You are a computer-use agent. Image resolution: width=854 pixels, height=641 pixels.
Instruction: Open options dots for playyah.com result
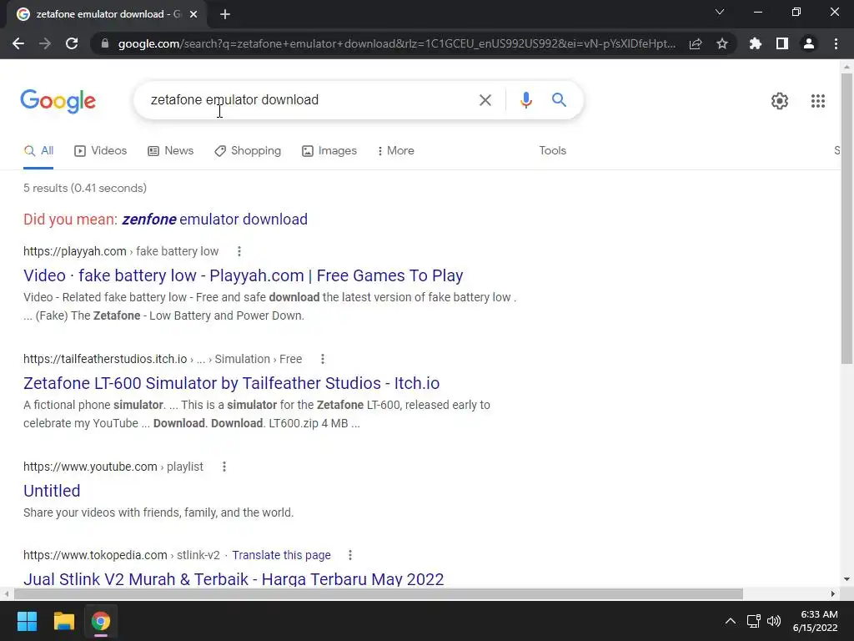pos(239,251)
